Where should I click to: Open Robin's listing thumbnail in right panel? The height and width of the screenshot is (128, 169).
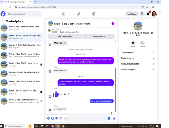pos(138,26)
